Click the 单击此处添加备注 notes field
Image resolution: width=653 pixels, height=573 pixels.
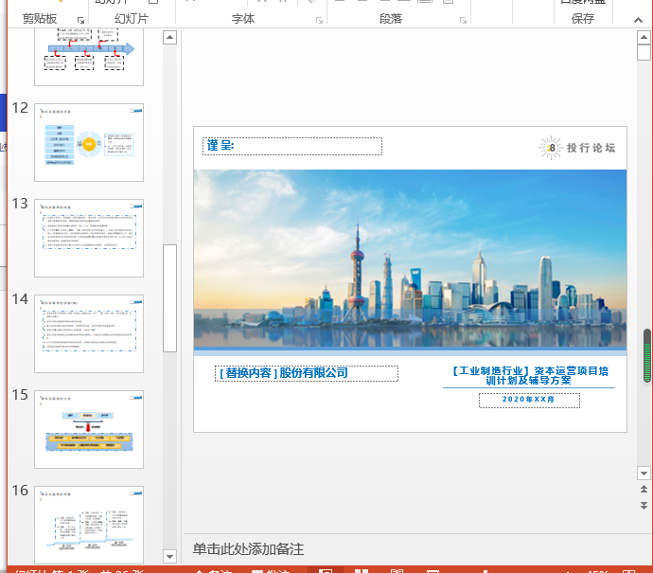tap(249, 549)
